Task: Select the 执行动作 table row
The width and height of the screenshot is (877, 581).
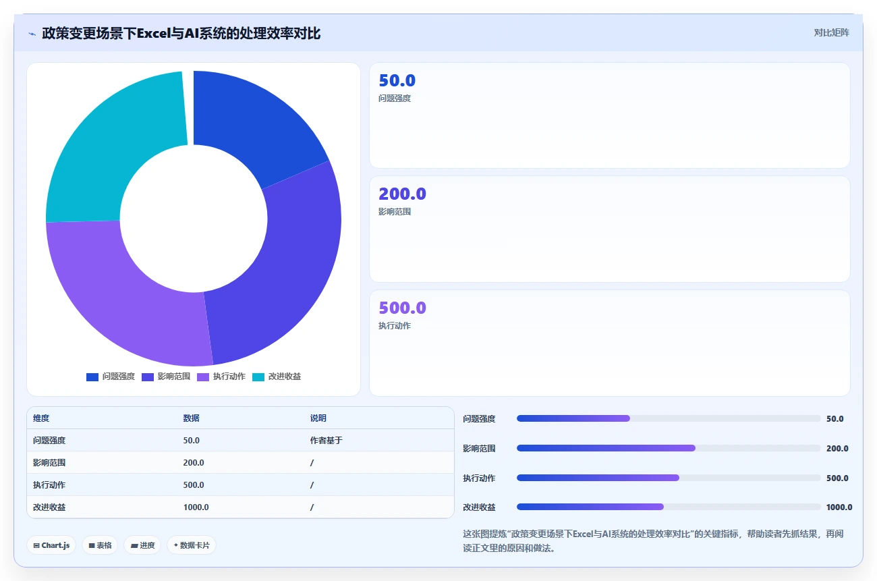Action: point(241,485)
